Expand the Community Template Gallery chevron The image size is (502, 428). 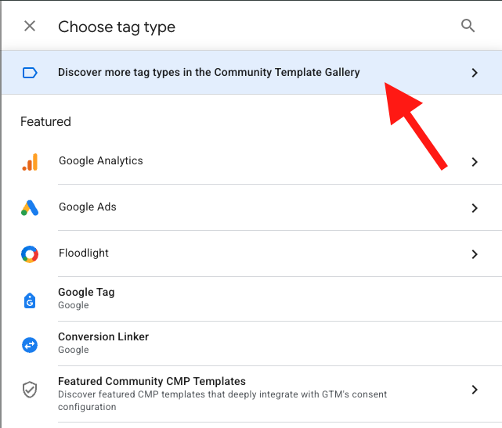coord(474,73)
